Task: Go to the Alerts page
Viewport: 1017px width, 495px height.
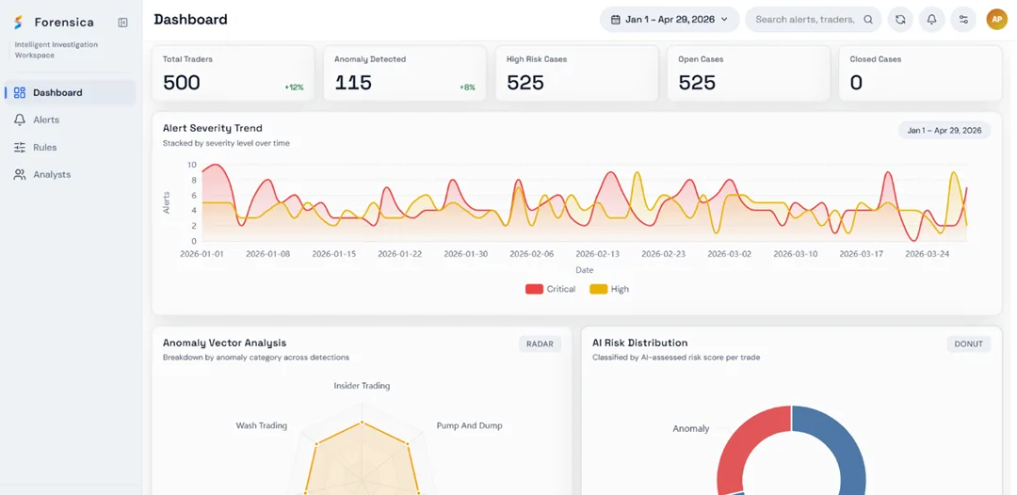Action: click(x=70, y=120)
